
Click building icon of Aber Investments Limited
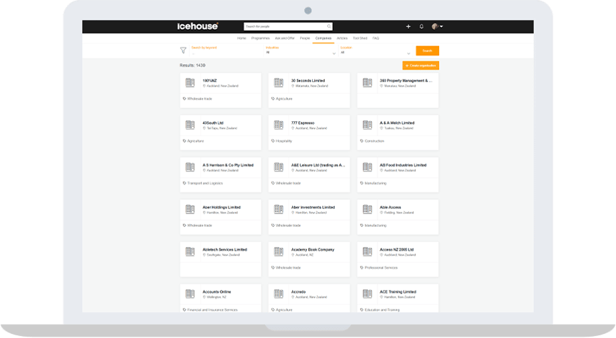point(279,209)
